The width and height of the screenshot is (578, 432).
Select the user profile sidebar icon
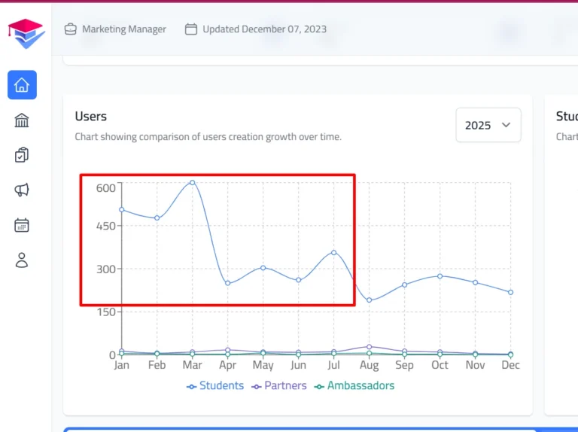tap(22, 260)
